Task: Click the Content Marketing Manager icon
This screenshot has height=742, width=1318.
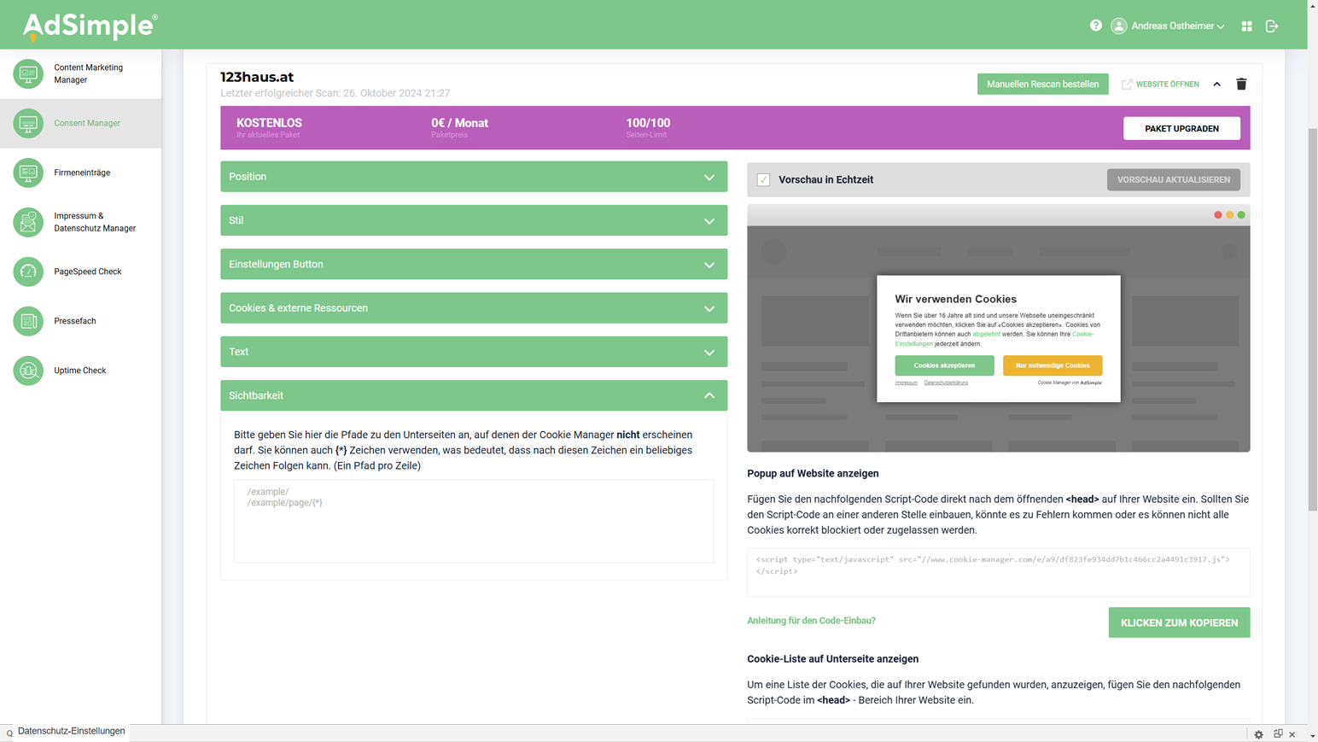Action: [x=28, y=73]
